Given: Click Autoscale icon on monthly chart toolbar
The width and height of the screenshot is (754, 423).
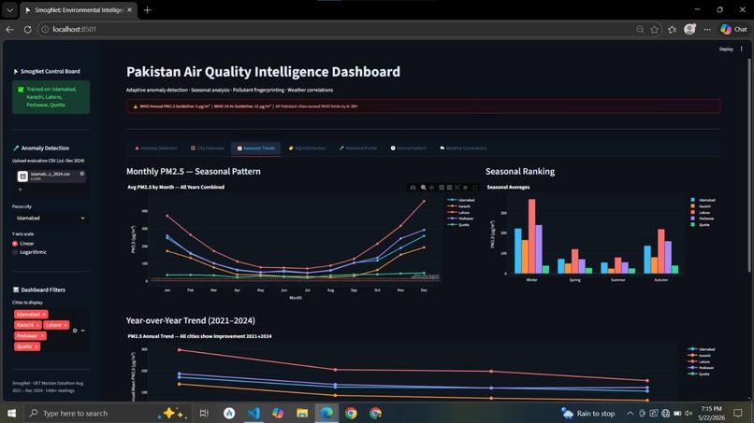Looking at the screenshot, I should [x=457, y=188].
